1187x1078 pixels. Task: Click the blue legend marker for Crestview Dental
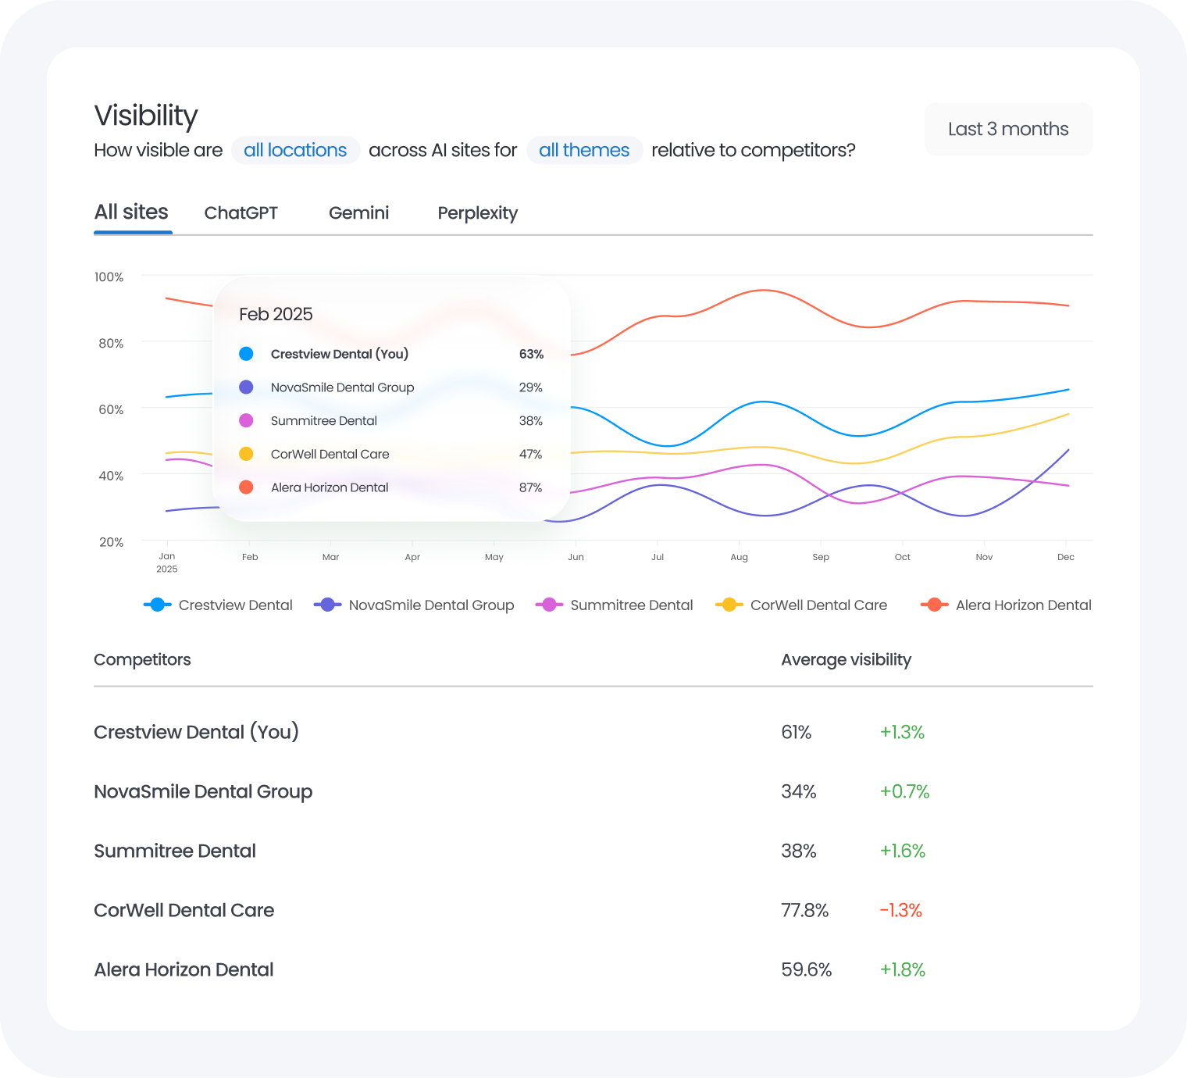click(156, 604)
